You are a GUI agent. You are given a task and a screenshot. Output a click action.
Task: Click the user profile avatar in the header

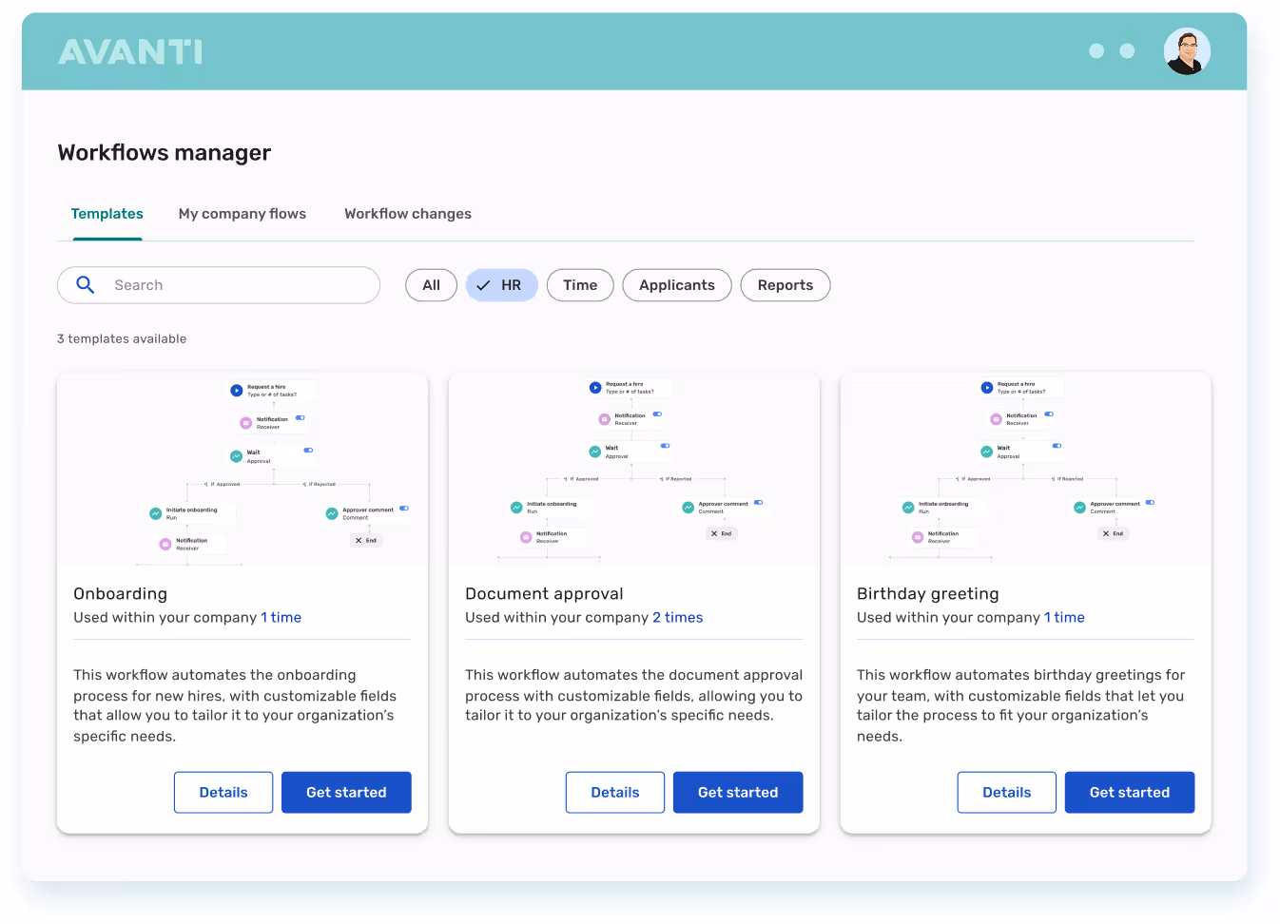1186,50
